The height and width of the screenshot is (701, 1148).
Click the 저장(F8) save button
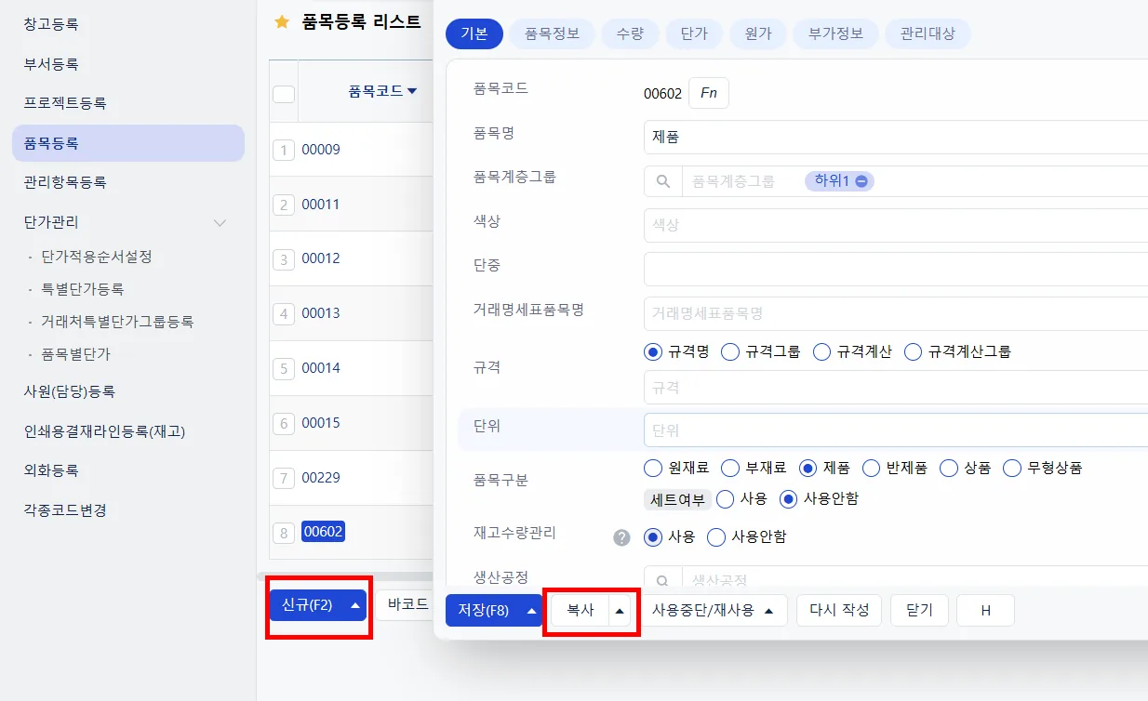click(x=483, y=611)
